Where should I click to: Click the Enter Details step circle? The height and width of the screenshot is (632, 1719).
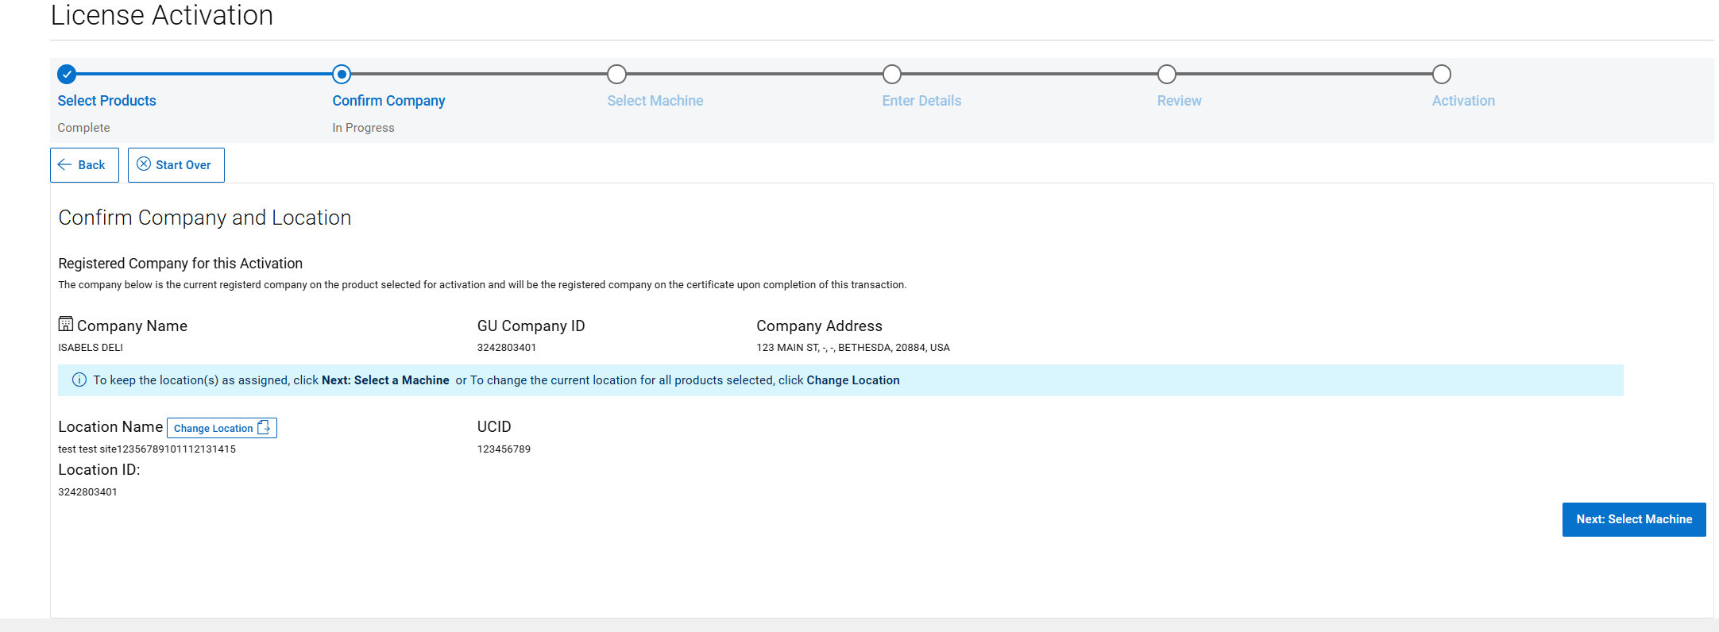[x=892, y=75]
